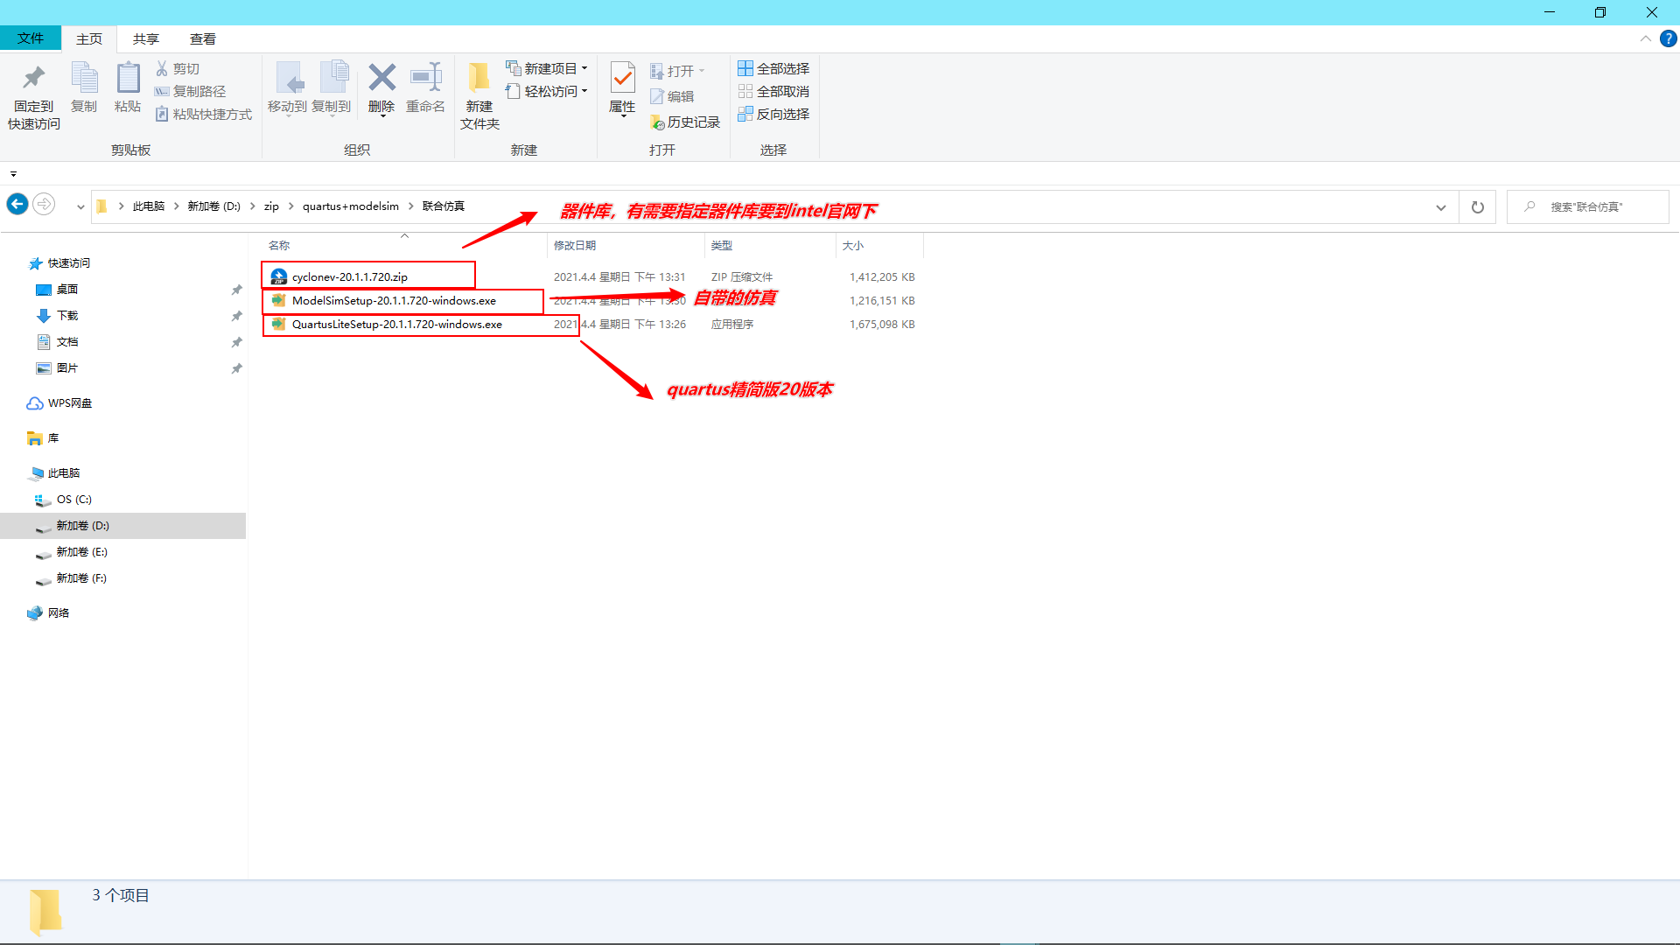The width and height of the screenshot is (1680, 945).
Task: Click the address bar refresh icon
Action: pyautogui.click(x=1478, y=207)
